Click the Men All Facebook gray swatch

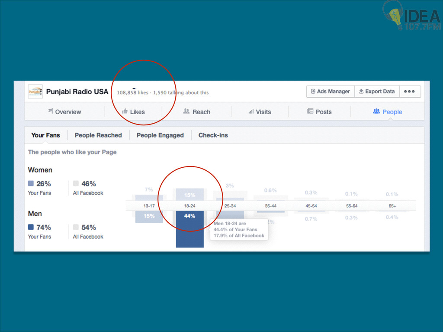click(x=76, y=227)
